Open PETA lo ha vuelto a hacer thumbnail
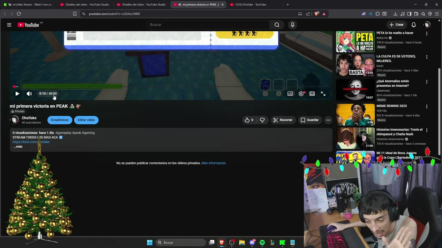 (355, 42)
